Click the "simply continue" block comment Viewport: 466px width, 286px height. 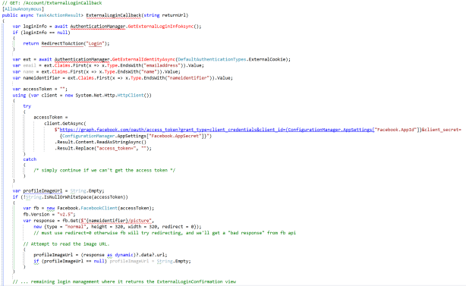point(104,171)
